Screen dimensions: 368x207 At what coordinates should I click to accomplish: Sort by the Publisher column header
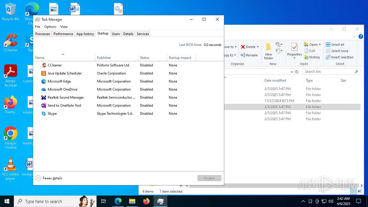[x=116, y=57]
